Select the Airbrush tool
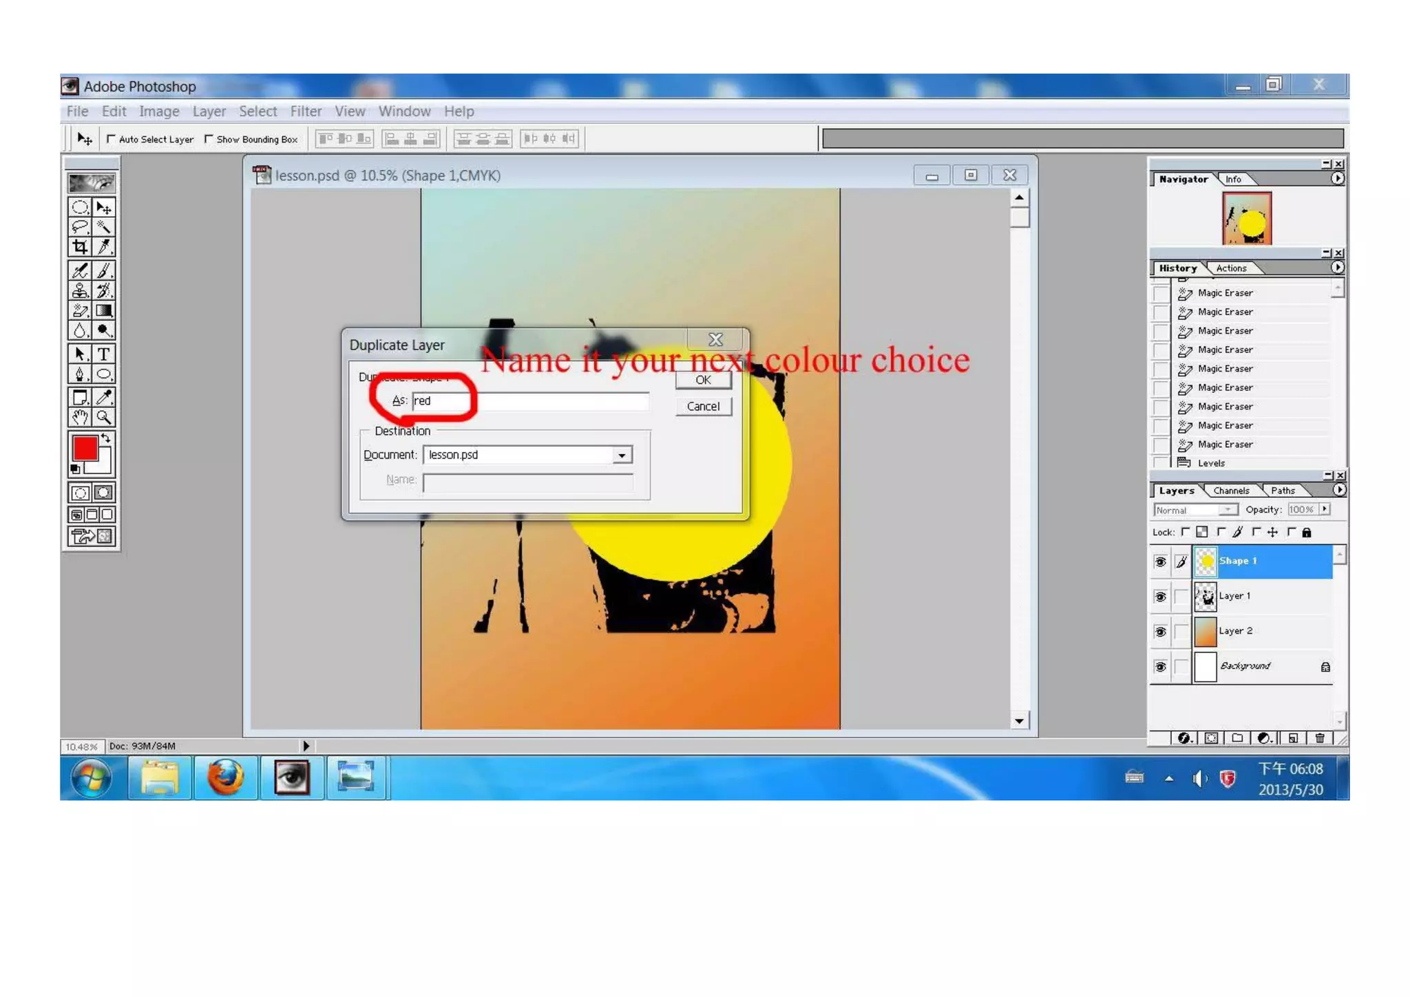This screenshot has height=997, width=1410. click(x=80, y=270)
